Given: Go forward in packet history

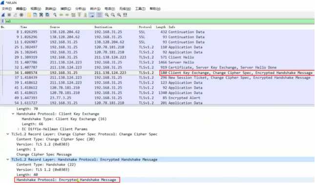Looking at the screenshot, I should point(67,15).
